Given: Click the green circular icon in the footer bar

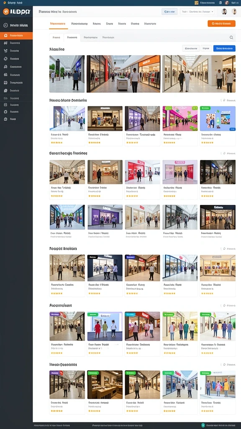Looking at the screenshot, I should click(x=203, y=426).
